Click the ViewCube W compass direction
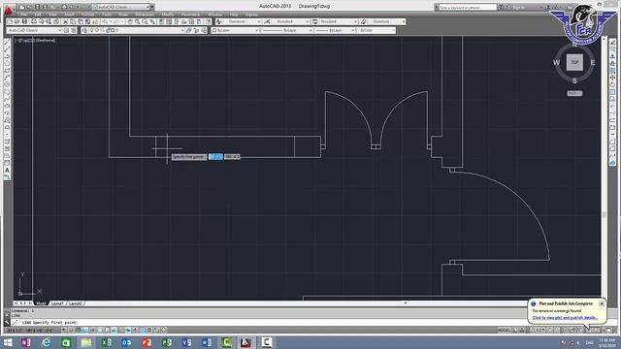Image resolution: width=621 pixels, height=349 pixels. 556,62
